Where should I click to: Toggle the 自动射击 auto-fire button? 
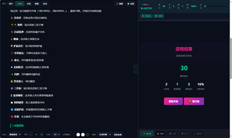point(146,16)
